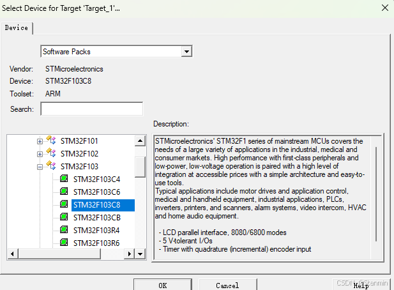Screen dimensions: 394x290
Task: Select the STM32F102 family label
Action: [x=79, y=154]
